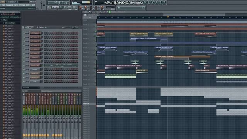
Task: Click the Clap channel volume knob
Action: click(28, 81)
